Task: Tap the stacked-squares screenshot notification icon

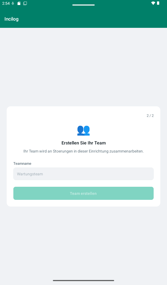Action: 25,3
